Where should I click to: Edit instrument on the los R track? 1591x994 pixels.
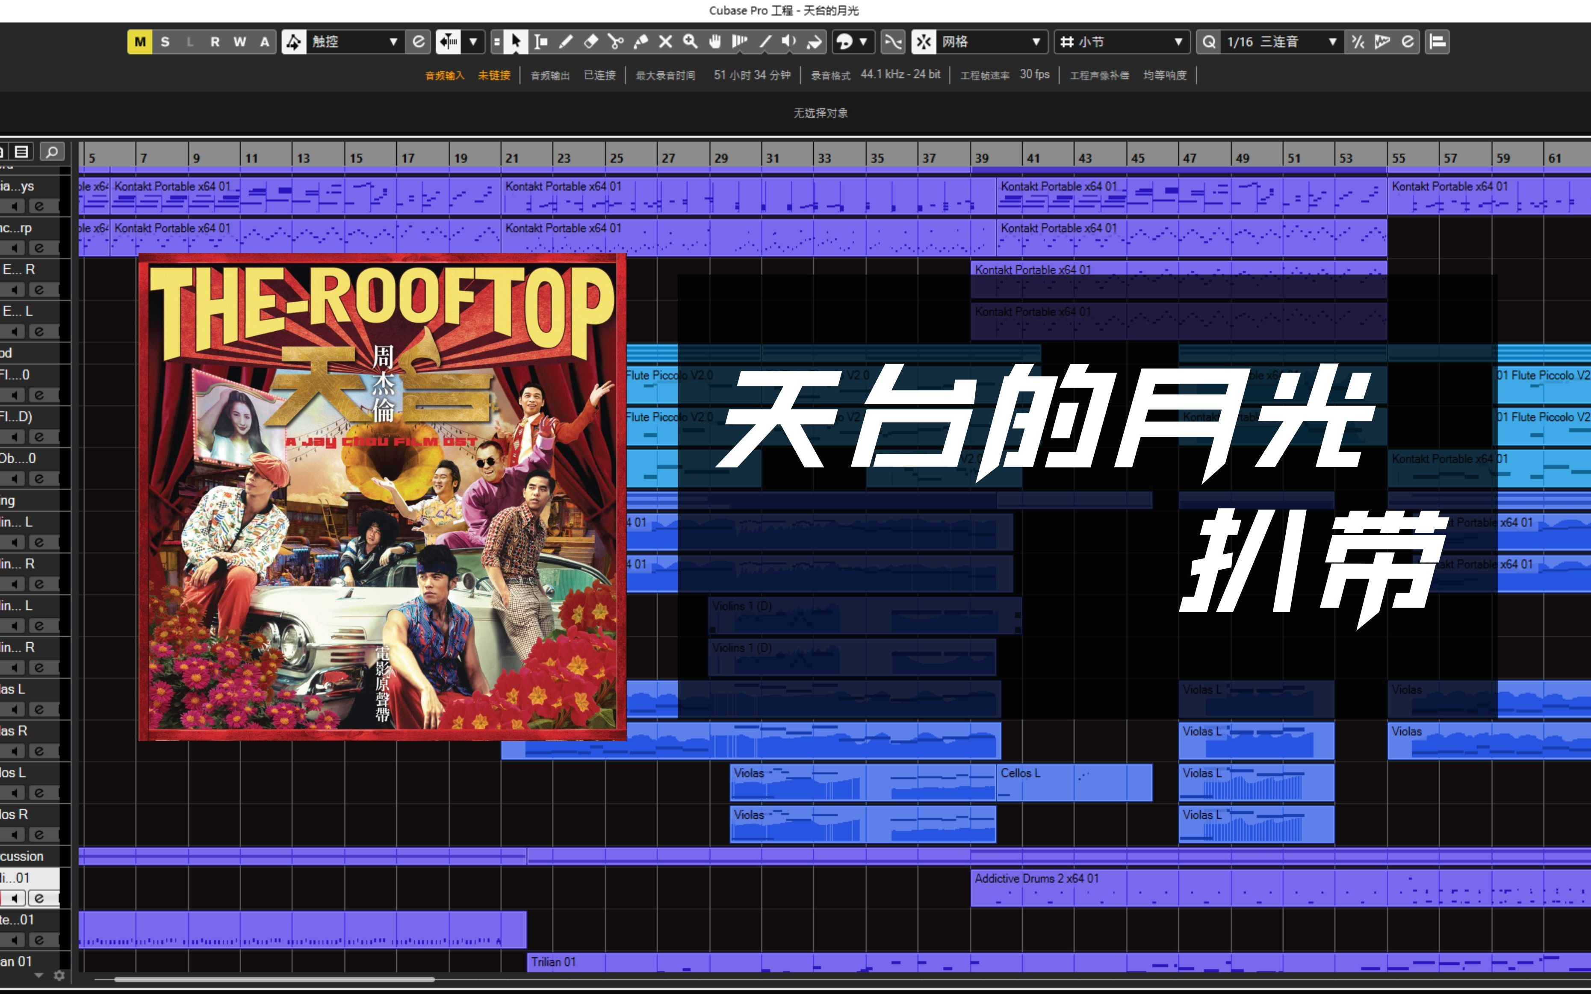click(x=39, y=834)
